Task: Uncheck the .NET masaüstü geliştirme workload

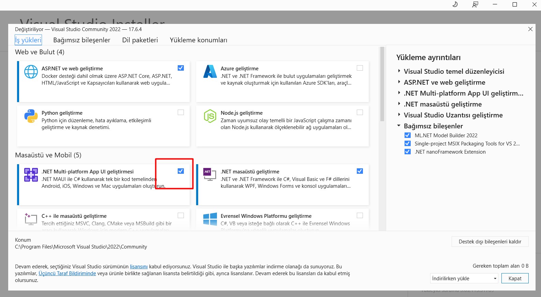Action: coord(360,171)
